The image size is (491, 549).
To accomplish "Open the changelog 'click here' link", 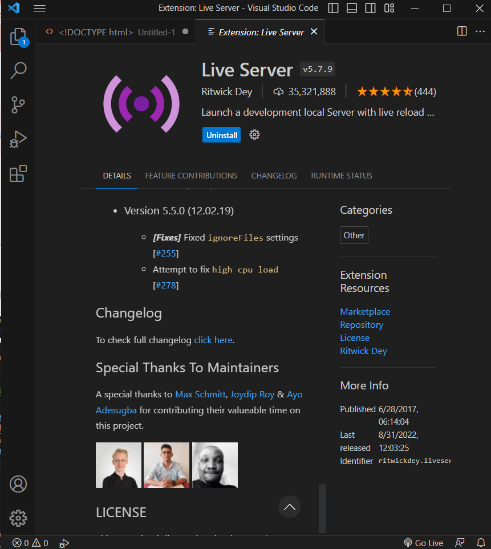I will click(213, 340).
